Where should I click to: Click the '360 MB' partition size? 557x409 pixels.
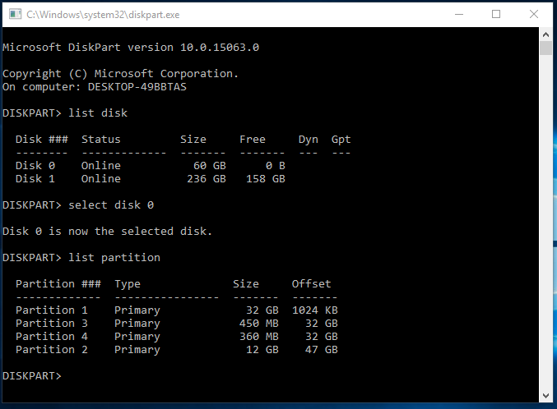259,336
